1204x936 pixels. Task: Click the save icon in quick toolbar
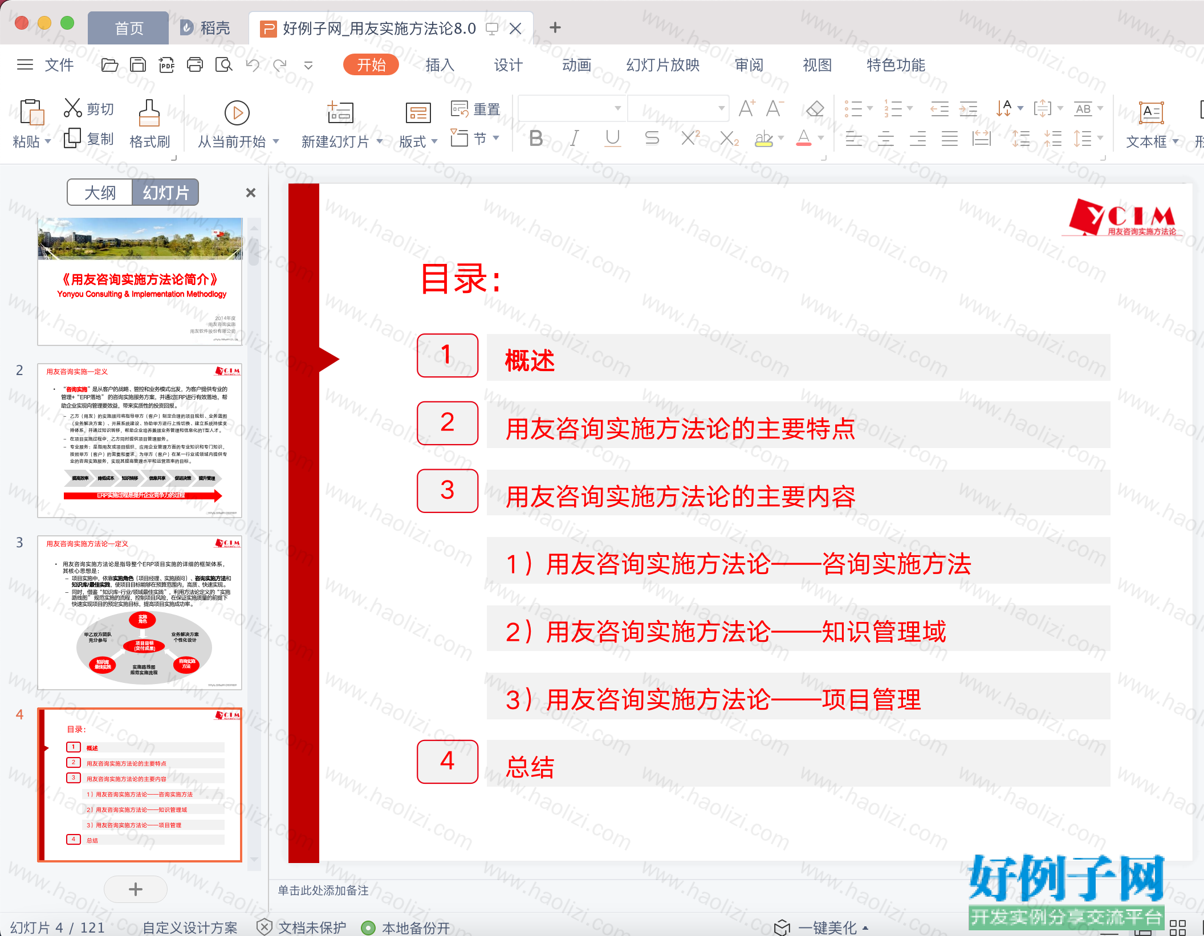pos(138,65)
